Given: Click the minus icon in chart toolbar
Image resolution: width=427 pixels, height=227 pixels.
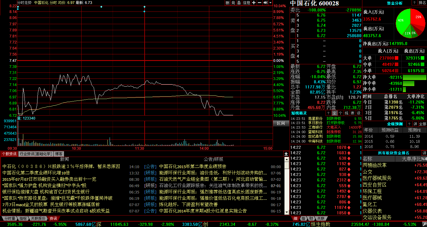Looking at the screenshot, I should point(259,3).
